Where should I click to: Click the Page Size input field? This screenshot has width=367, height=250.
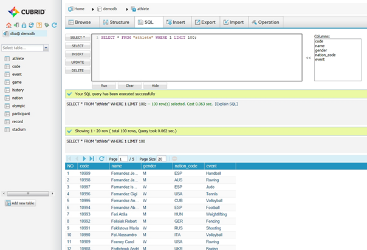(161, 158)
